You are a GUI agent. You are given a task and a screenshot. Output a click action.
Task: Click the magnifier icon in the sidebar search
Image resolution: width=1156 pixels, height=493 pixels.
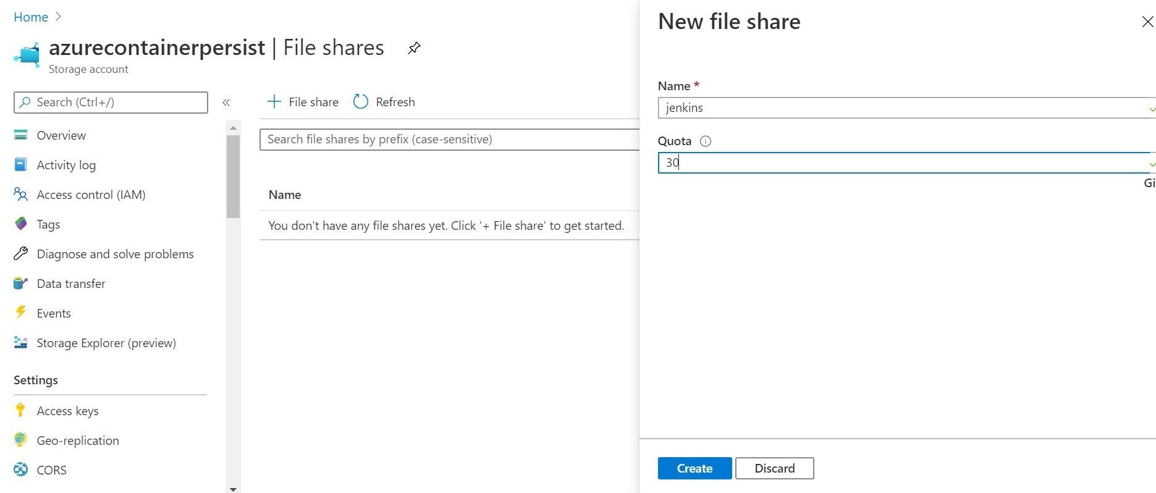pos(25,102)
